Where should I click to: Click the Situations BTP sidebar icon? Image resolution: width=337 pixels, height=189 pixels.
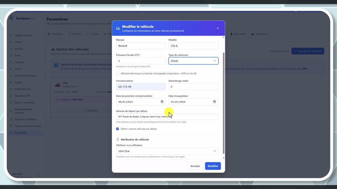11,96
